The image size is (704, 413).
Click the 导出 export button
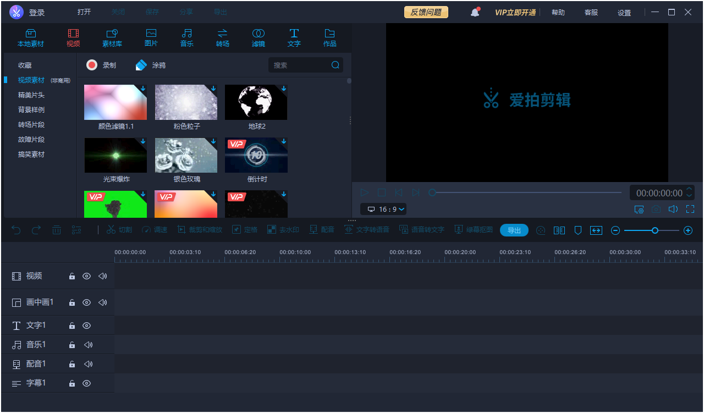tap(514, 230)
